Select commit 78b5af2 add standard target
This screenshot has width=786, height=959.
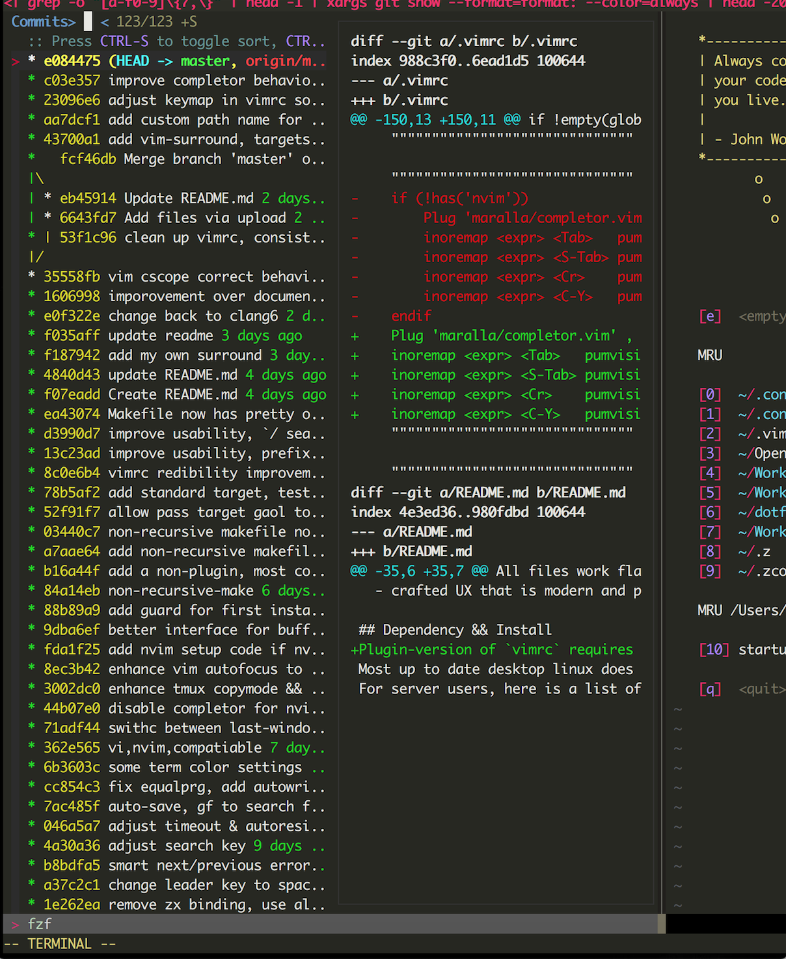click(176, 493)
